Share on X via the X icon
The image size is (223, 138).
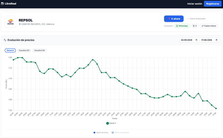coord(194,26)
